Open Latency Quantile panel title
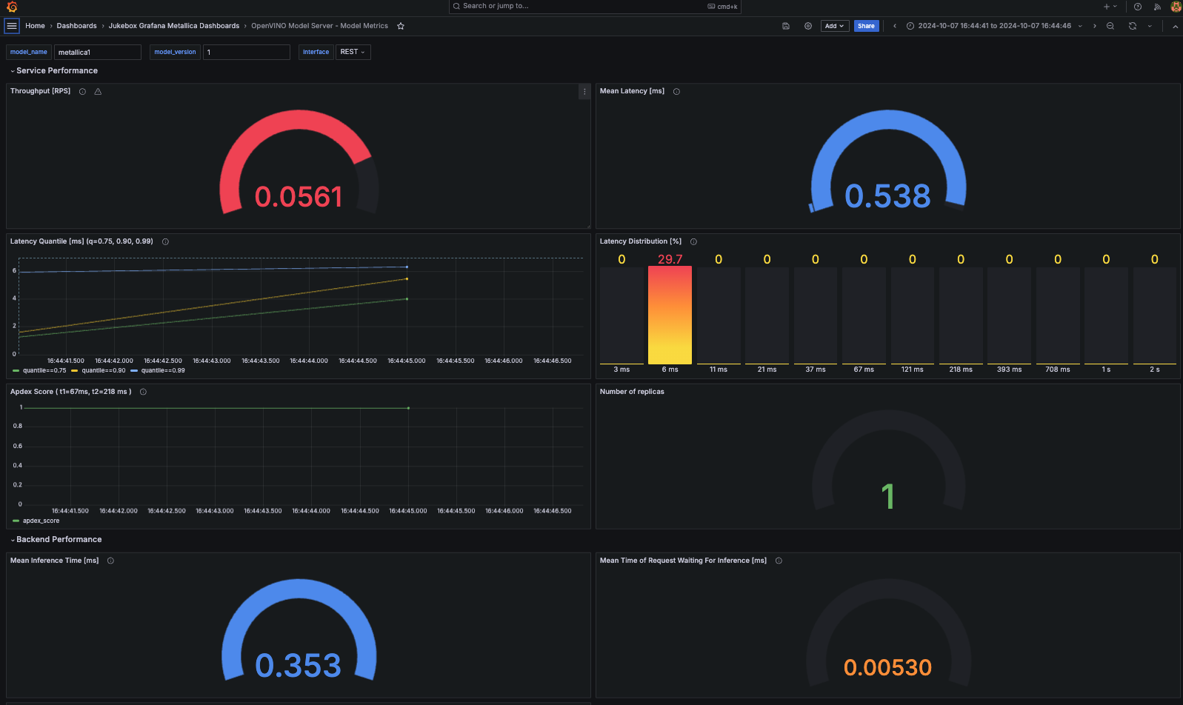 (x=81, y=241)
